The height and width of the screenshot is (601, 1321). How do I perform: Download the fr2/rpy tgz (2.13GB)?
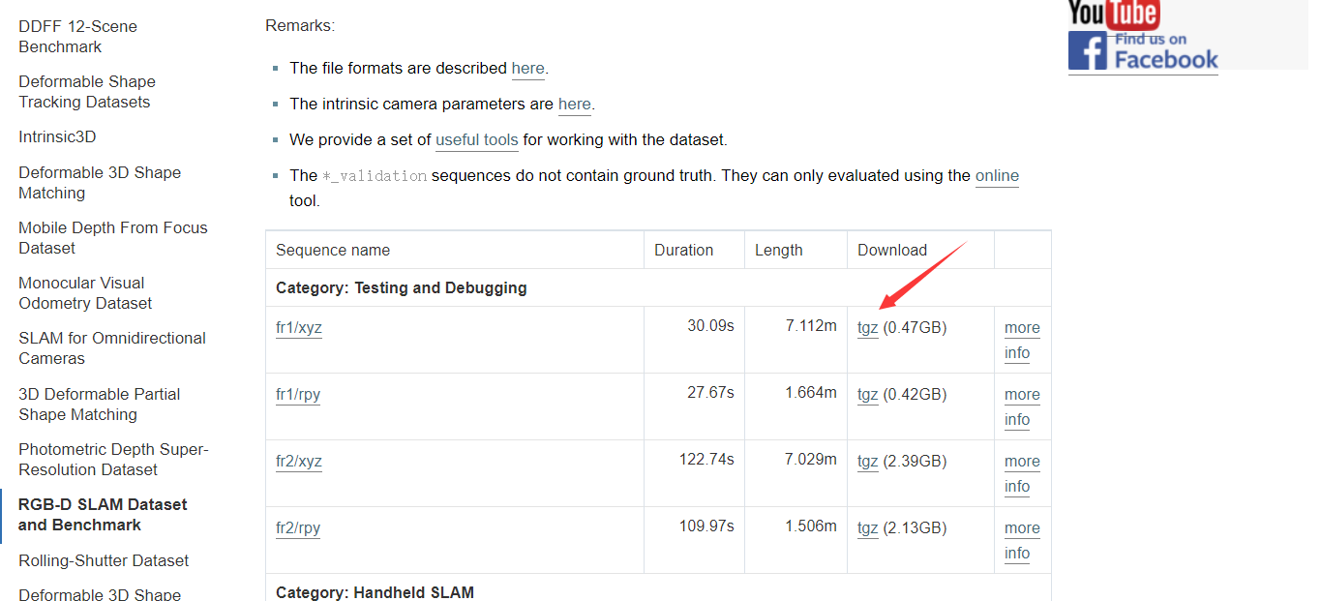pyautogui.click(x=868, y=528)
